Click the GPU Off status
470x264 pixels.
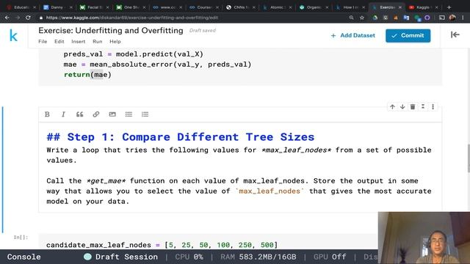330,257
